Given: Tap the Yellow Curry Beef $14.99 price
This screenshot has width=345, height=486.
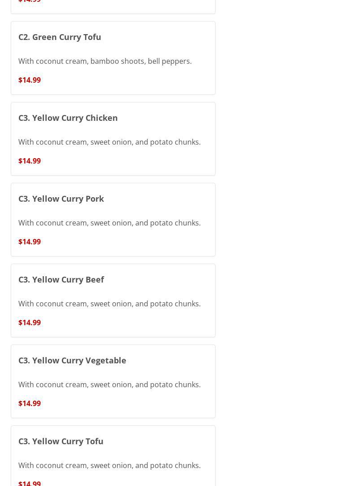Looking at the screenshot, I should pyautogui.click(x=30, y=323).
